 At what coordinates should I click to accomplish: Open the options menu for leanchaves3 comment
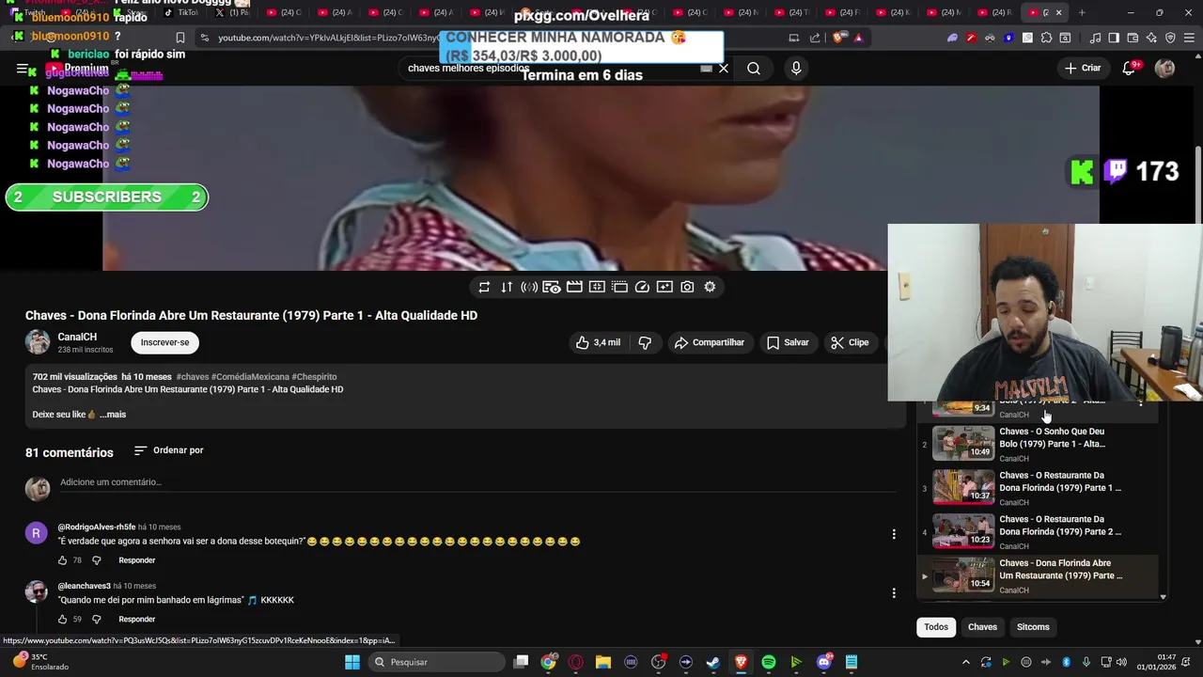tap(894, 593)
